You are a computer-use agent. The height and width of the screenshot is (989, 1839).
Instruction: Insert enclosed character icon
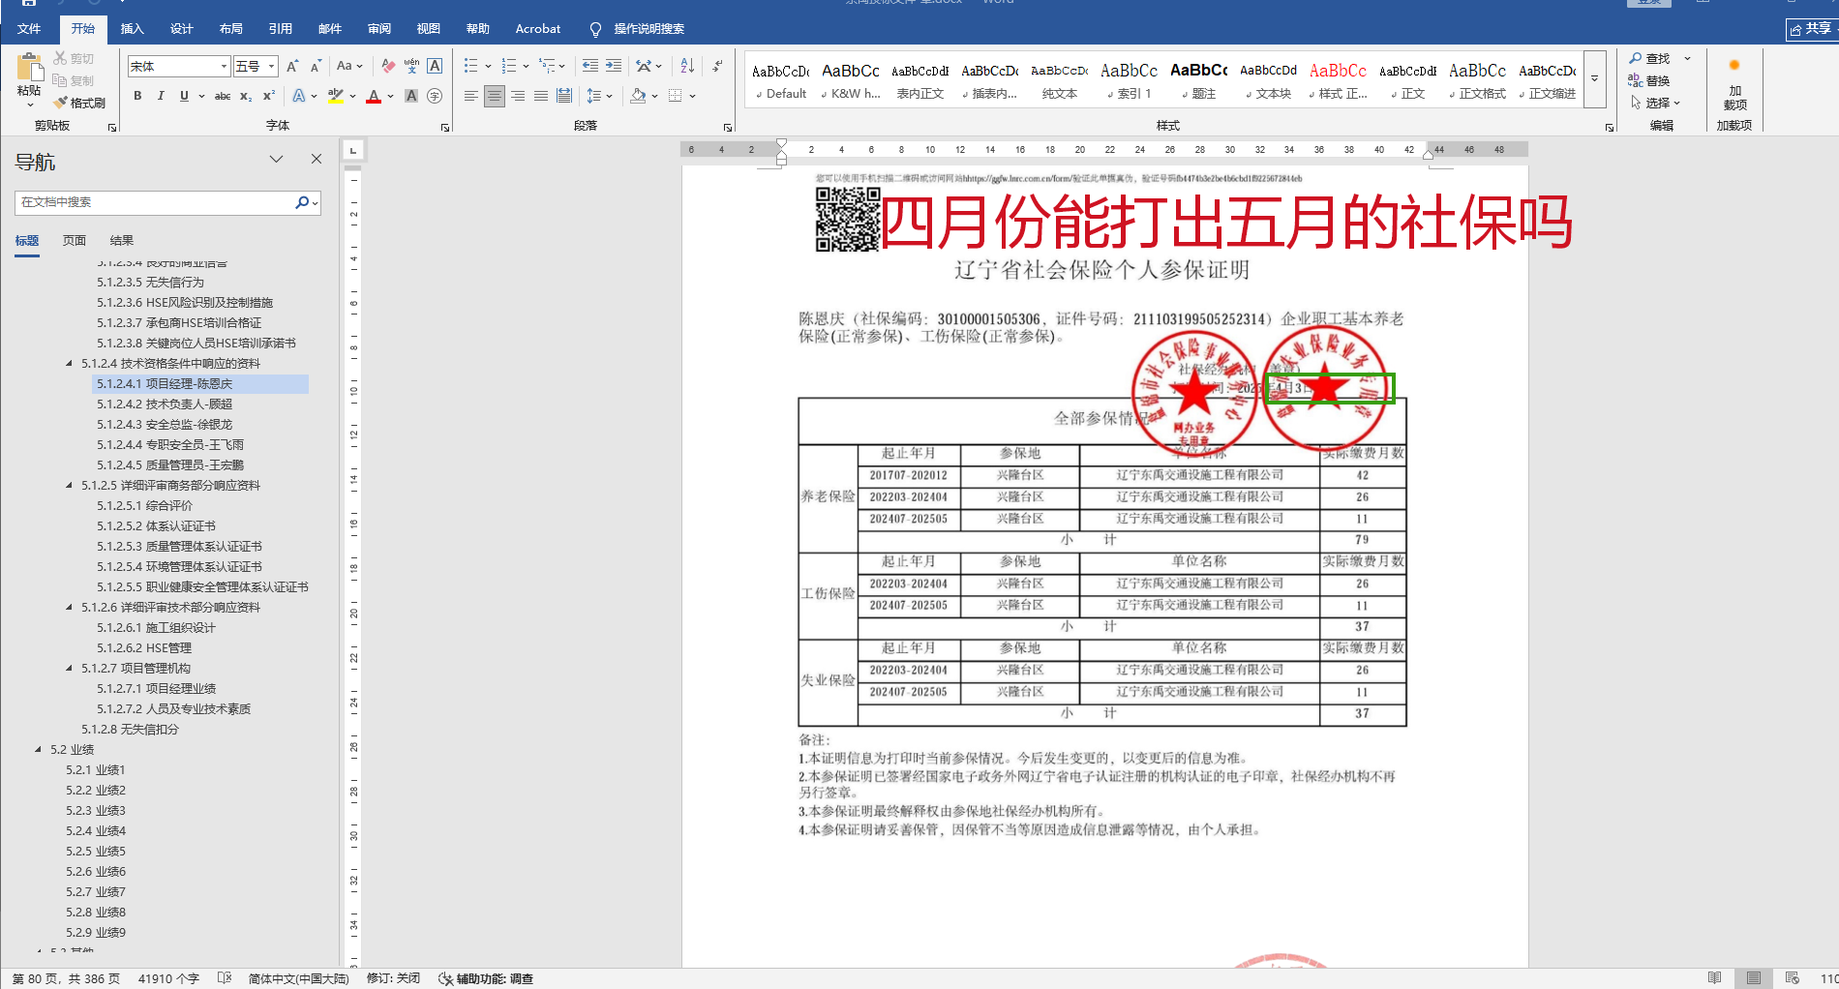coord(435,96)
